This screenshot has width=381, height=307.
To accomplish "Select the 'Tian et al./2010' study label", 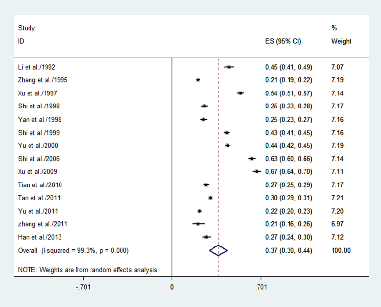I will coord(40,185).
